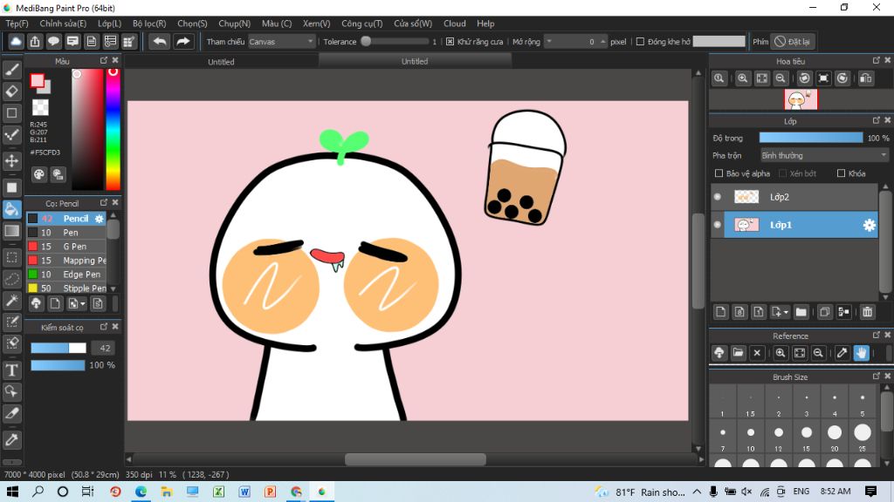The image size is (894, 502).
Task: Pick the Magic Wand selection tool
Action: (x=12, y=301)
